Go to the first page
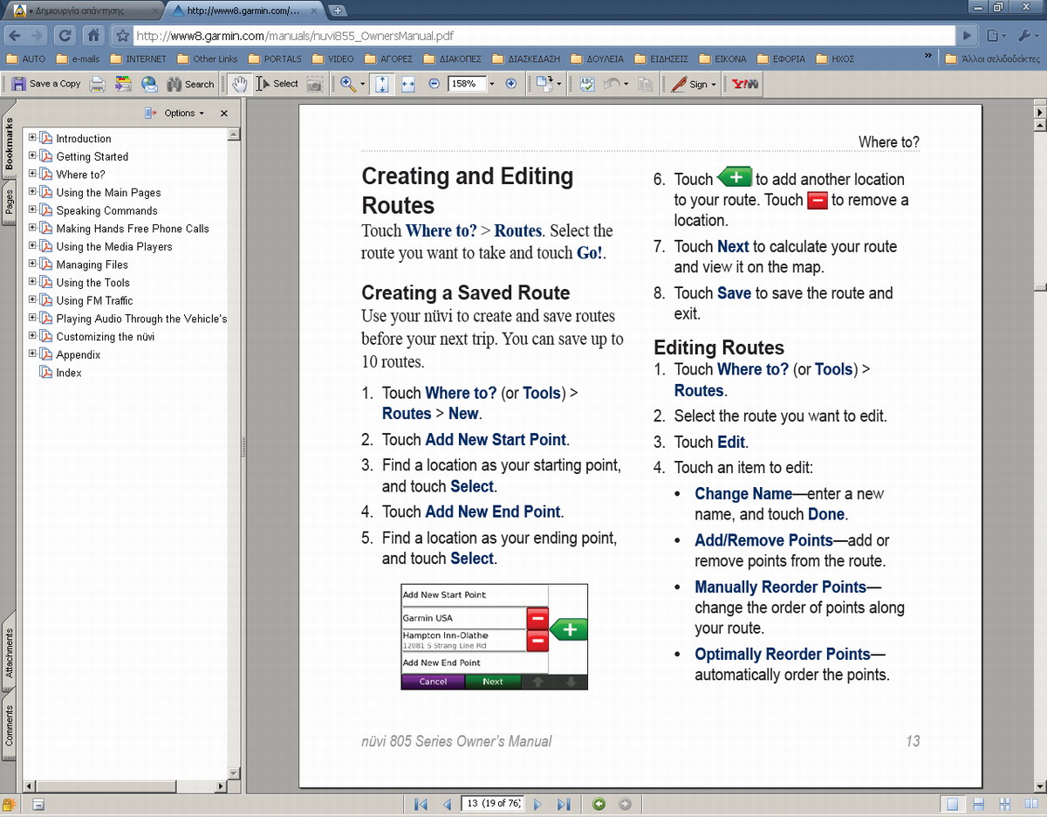The image size is (1047, 817). click(421, 804)
